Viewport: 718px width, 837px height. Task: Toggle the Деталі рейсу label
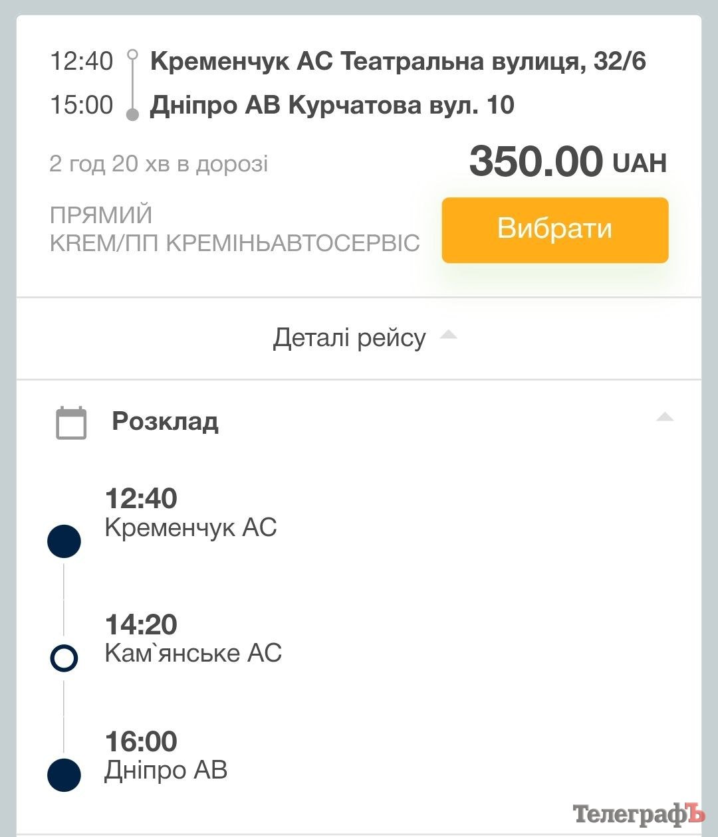349,338
